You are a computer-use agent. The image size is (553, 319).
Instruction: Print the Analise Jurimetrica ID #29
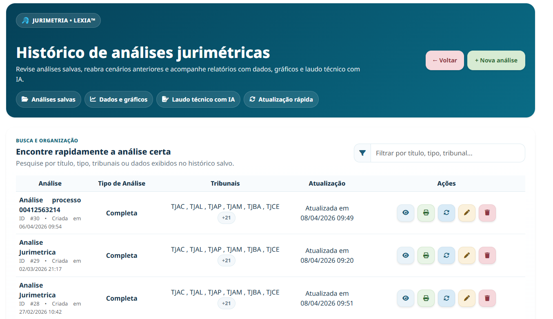tap(426, 255)
